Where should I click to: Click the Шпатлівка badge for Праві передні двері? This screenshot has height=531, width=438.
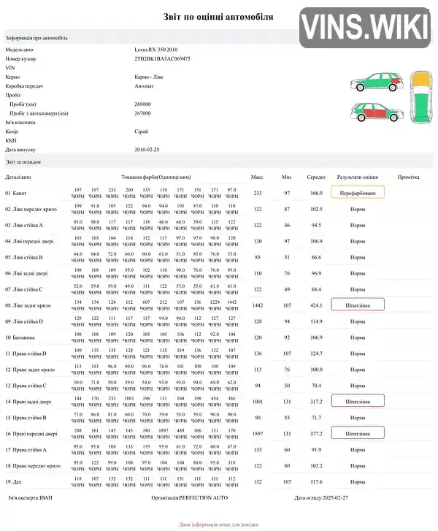click(x=358, y=433)
